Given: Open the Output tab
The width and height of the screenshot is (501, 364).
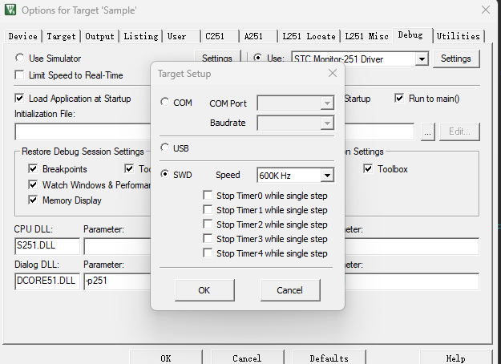Looking at the screenshot, I should click(99, 36).
